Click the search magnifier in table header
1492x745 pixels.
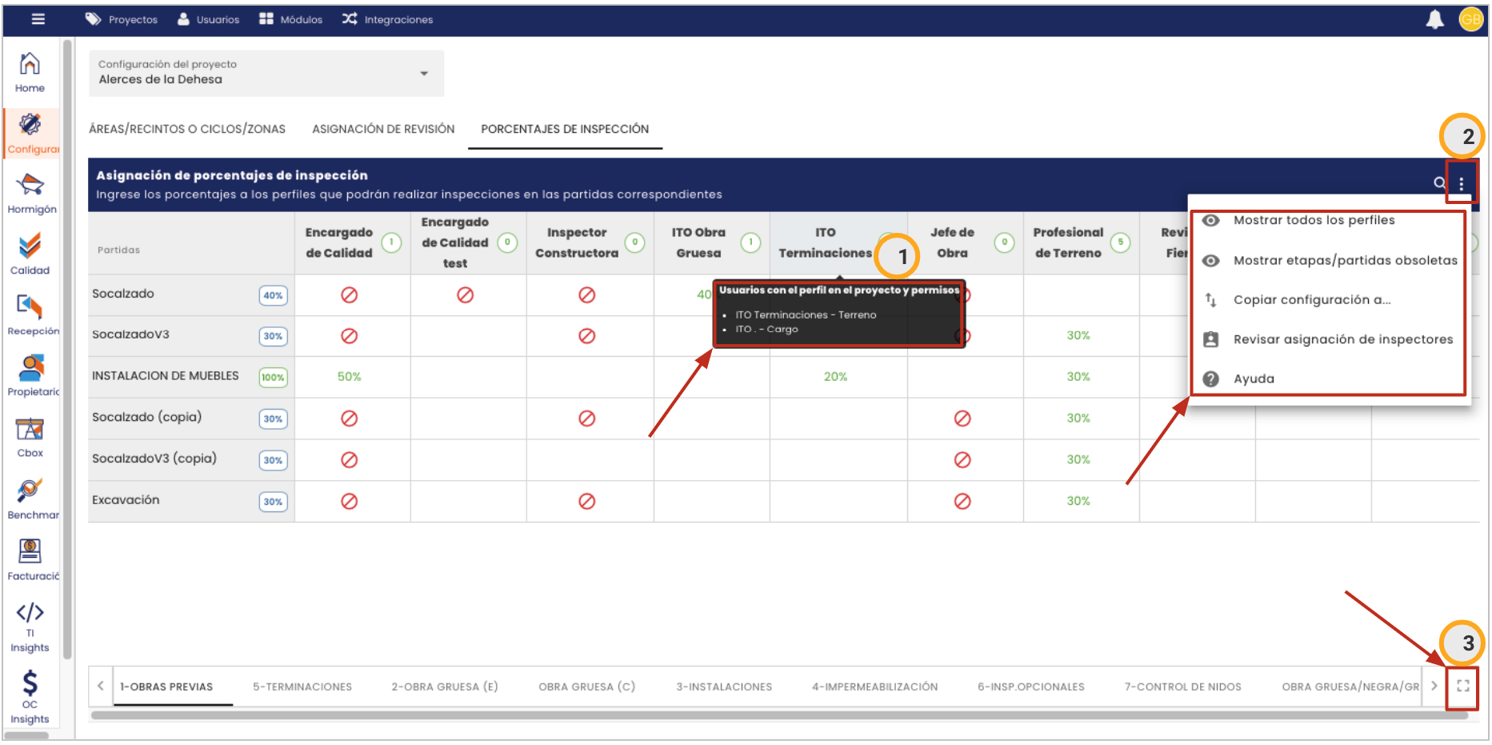(x=1439, y=183)
